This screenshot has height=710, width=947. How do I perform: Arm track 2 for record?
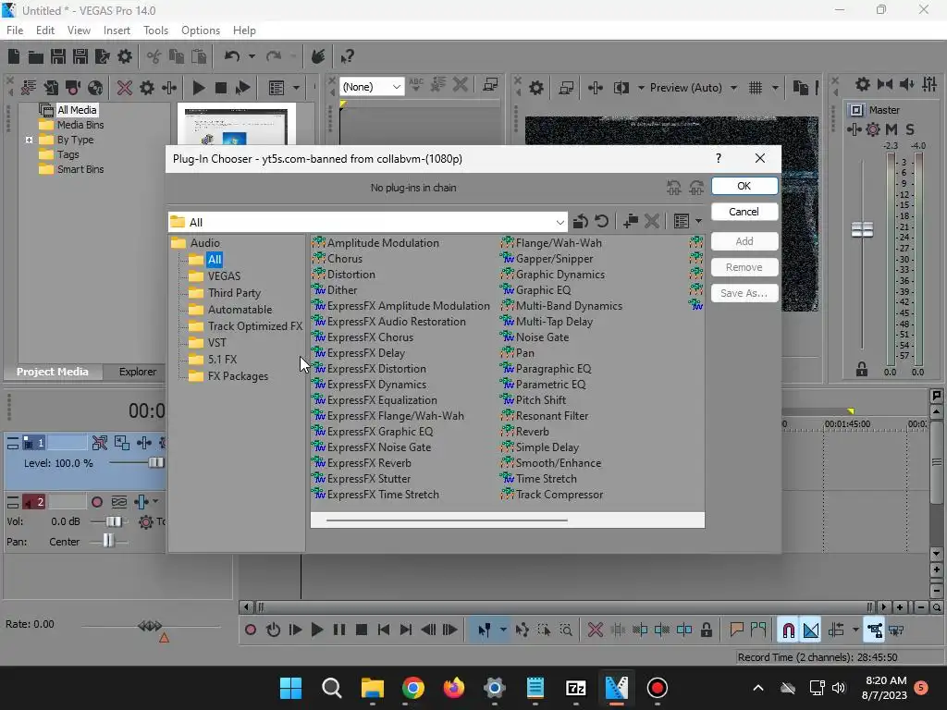pos(96,502)
